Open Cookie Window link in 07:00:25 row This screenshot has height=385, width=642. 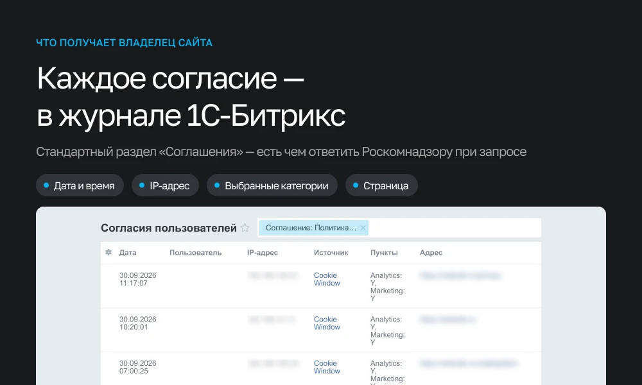pyautogui.click(x=327, y=367)
